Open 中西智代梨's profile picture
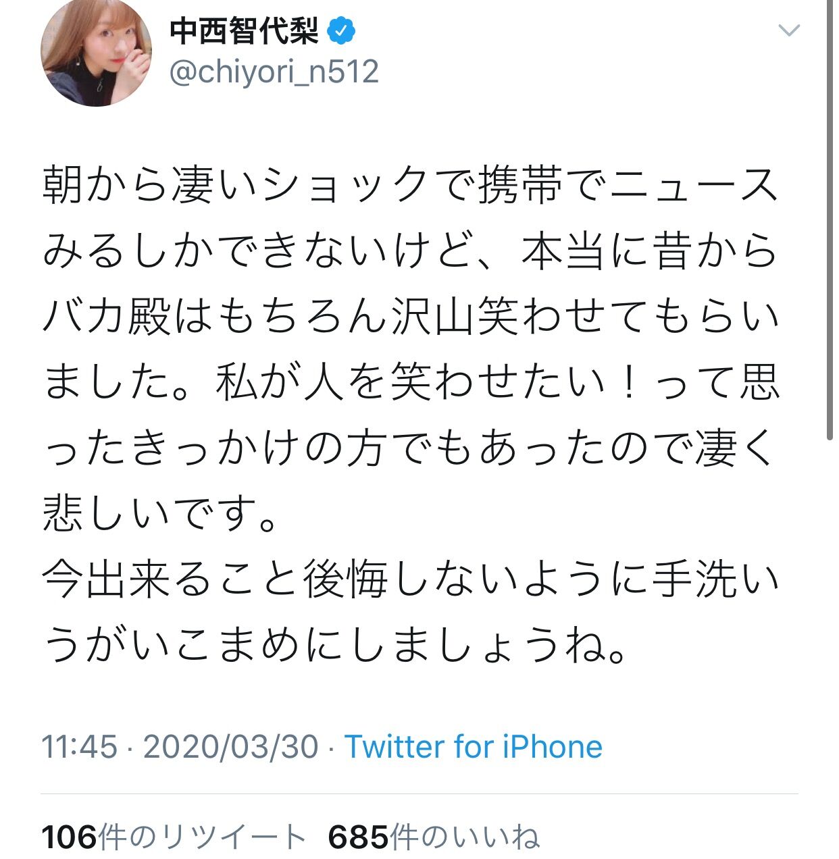Screen dimensions: 839x859 point(97,53)
